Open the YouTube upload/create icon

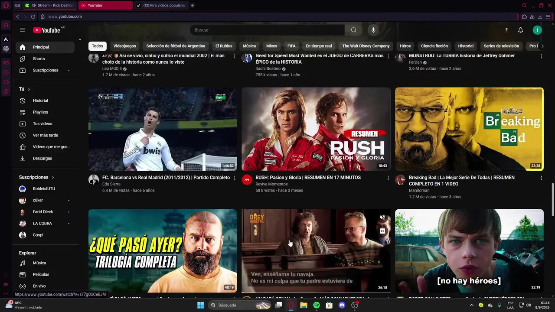click(x=506, y=30)
